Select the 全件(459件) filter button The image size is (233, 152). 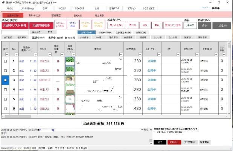87,32
